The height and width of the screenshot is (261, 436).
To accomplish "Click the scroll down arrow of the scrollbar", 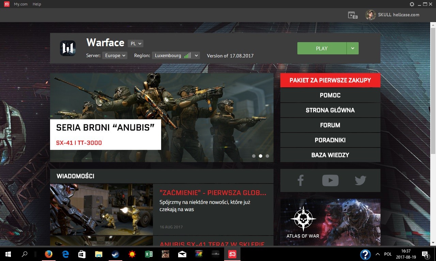I will tap(433, 243).
